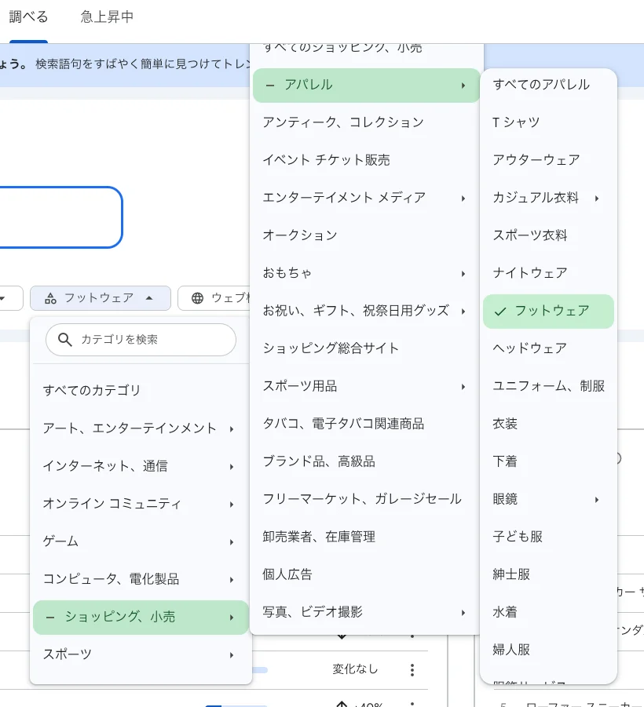Expand コンピュータ、電化製品 submenu

[x=141, y=579]
